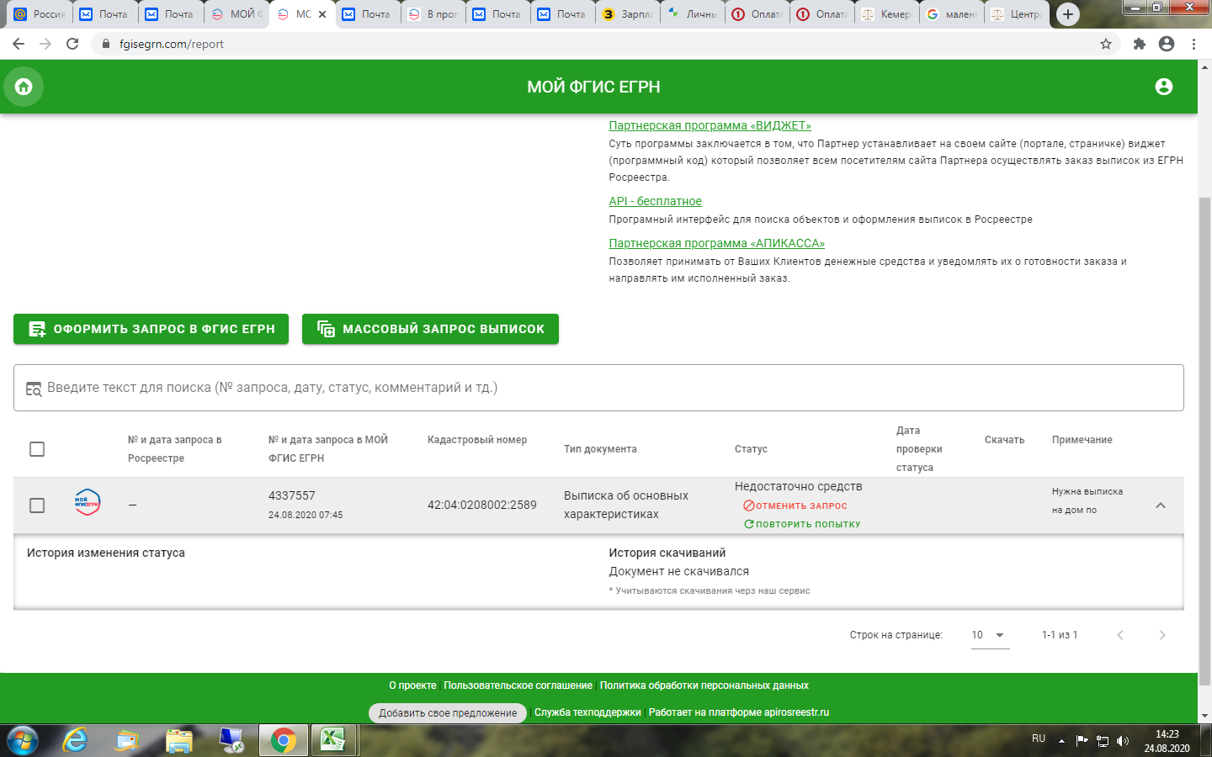Go back with browser back arrow
1212x757 pixels.
click(19, 44)
